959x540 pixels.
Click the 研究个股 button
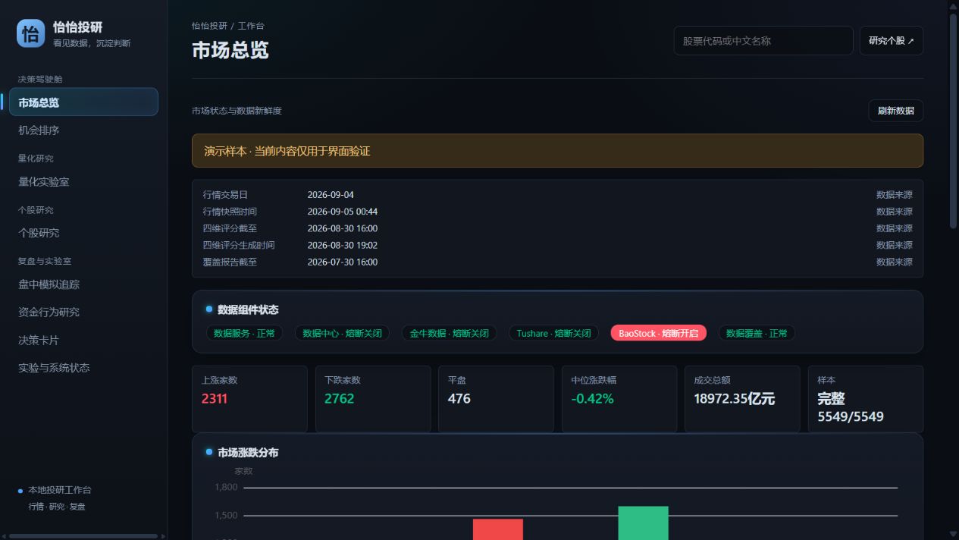coord(892,41)
